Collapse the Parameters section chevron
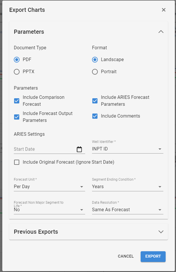The width and height of the screenshot is (176, 272). pos(161,32)
